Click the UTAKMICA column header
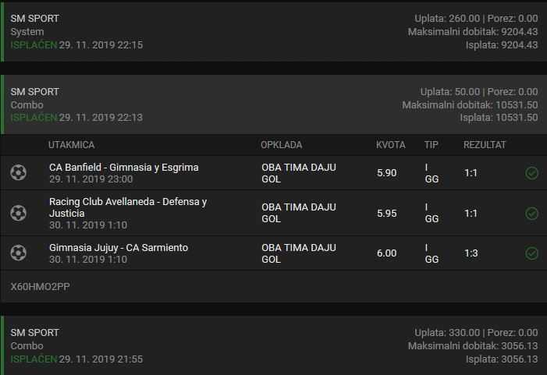The height and width of the screenshot is (375, 547). [x=71, y=145]
